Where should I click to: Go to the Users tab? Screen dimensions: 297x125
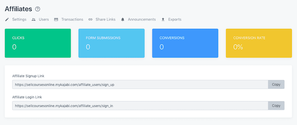44,19
